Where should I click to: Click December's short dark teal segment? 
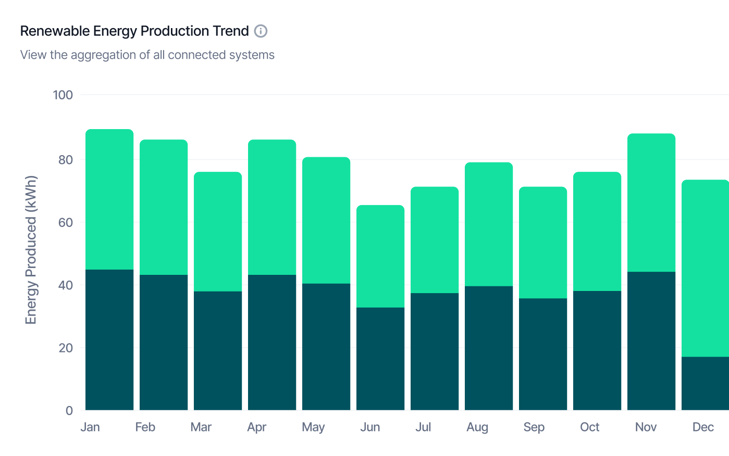click(x=706, y=383)
